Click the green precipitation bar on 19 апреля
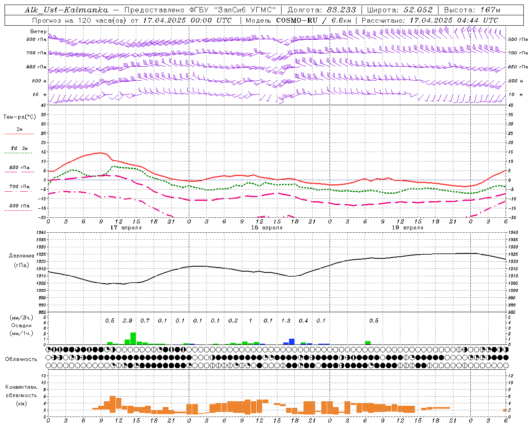530x424 pixels. coord(368,343)
